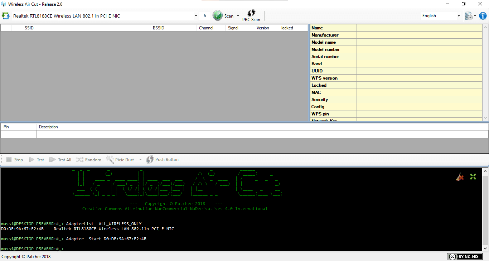Sort by the BSSID column header

174,28
